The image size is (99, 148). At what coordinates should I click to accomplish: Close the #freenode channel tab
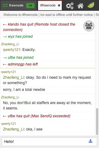[59, 5]
